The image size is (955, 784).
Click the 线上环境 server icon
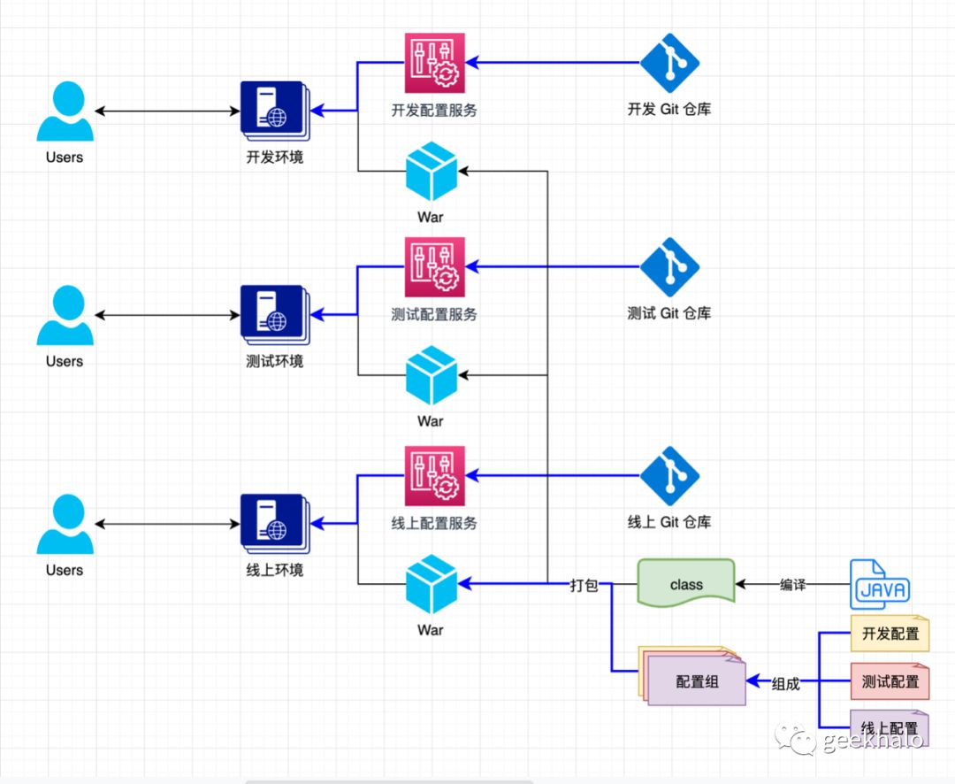[275, 524]
